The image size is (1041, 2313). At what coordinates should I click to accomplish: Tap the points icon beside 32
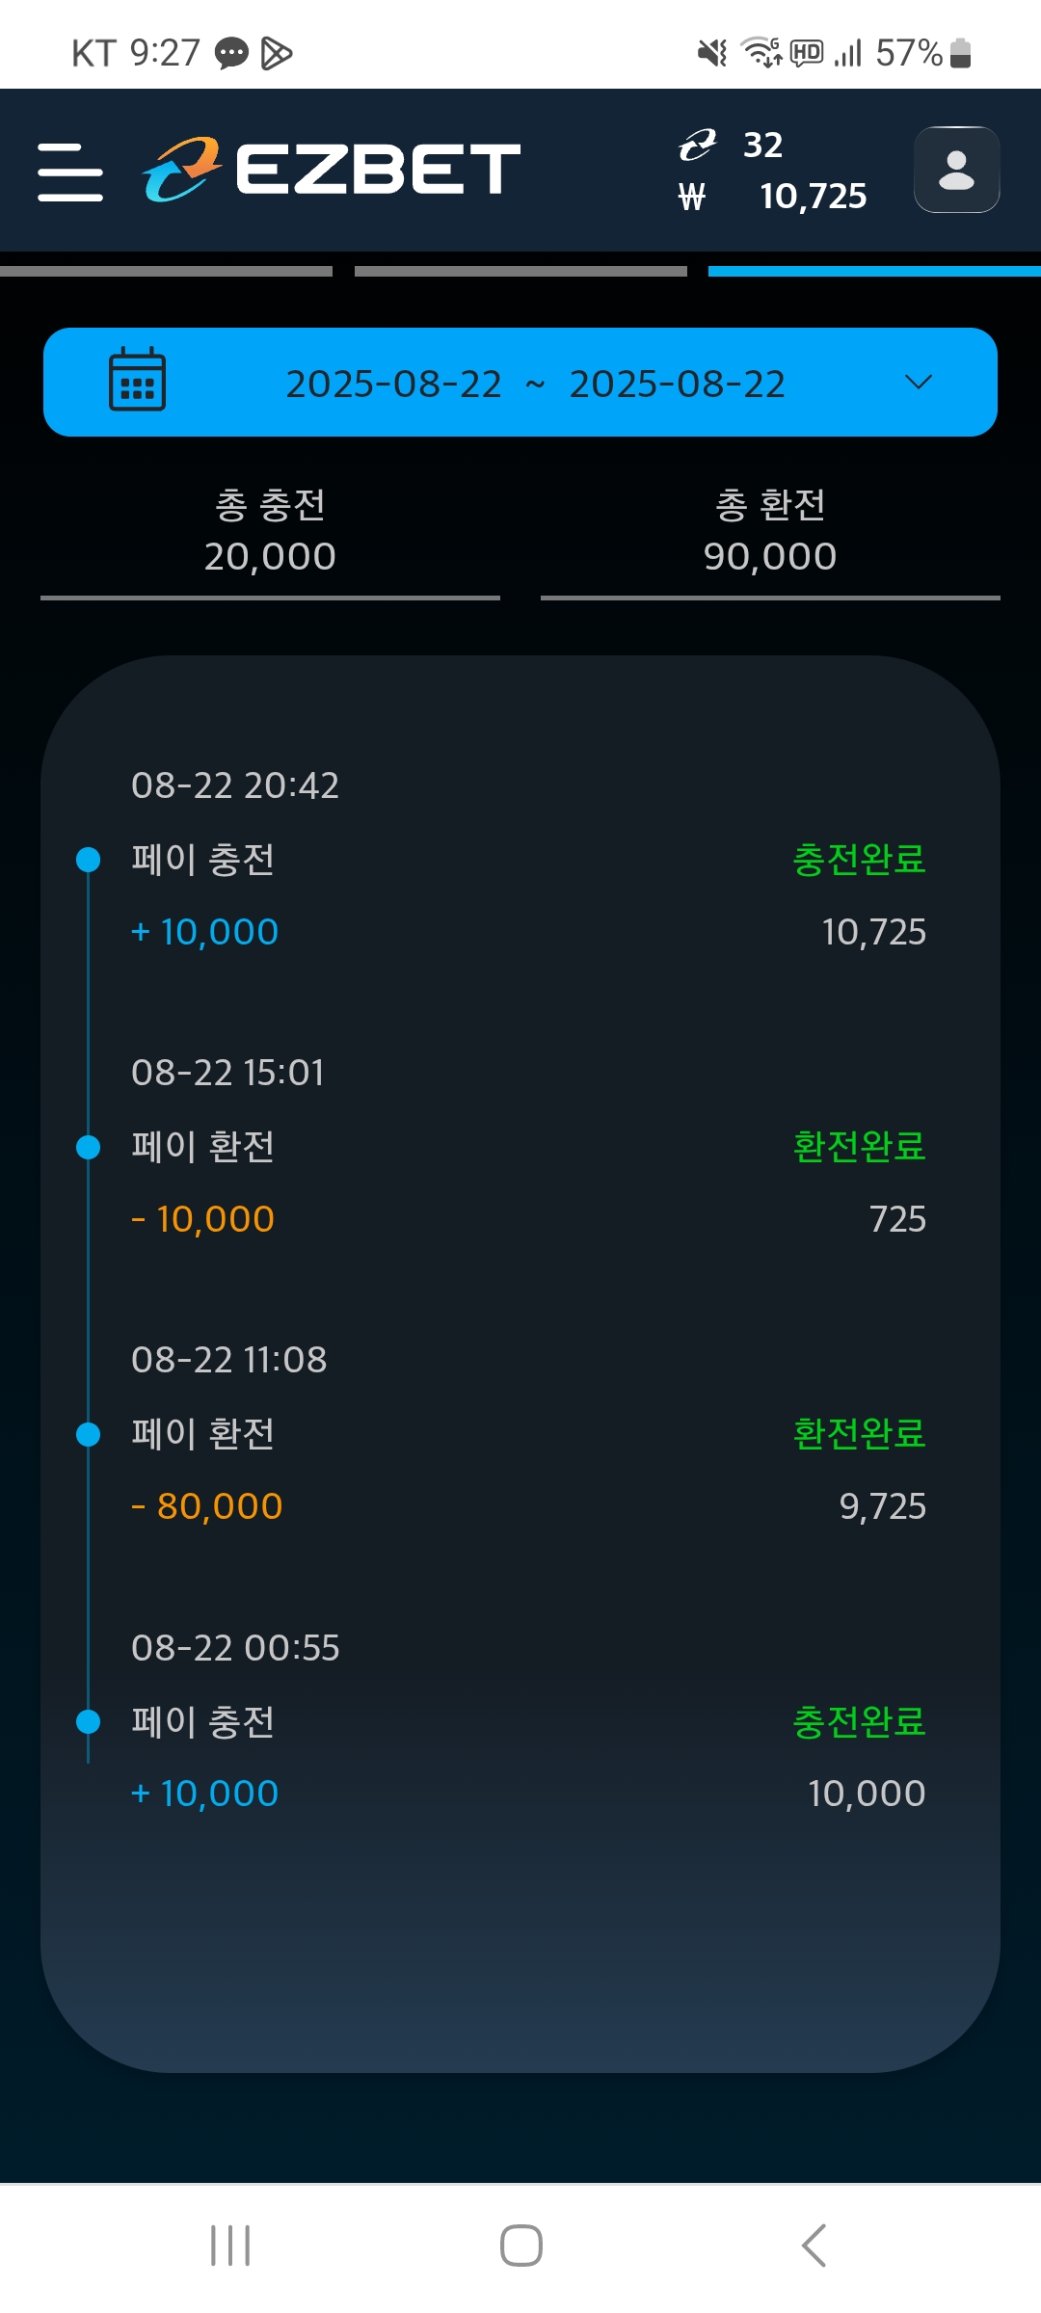[x=697, y=146]
